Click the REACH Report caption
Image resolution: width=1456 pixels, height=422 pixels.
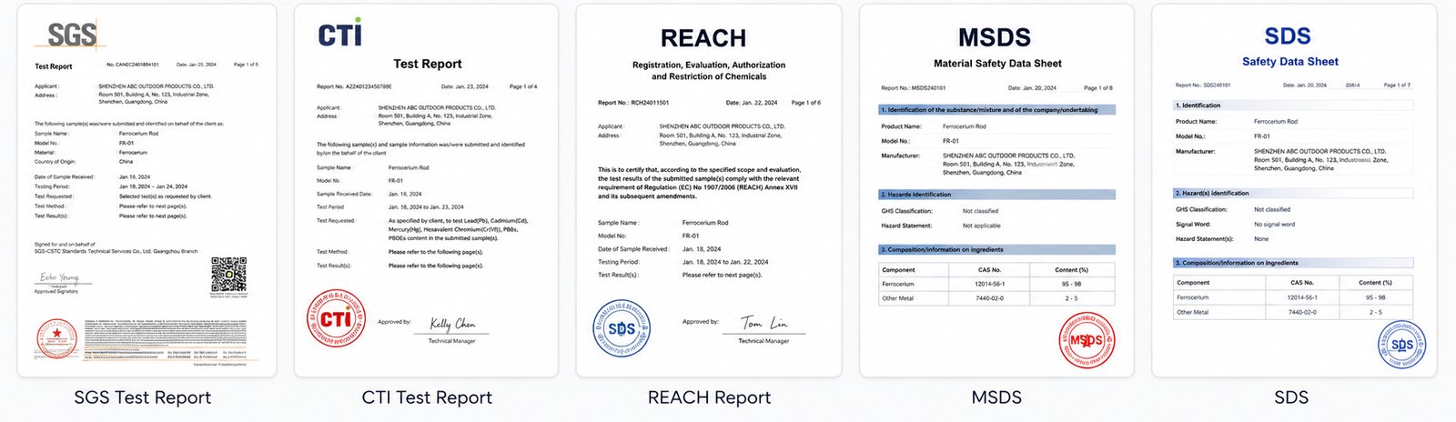click(x=709, y=397)
